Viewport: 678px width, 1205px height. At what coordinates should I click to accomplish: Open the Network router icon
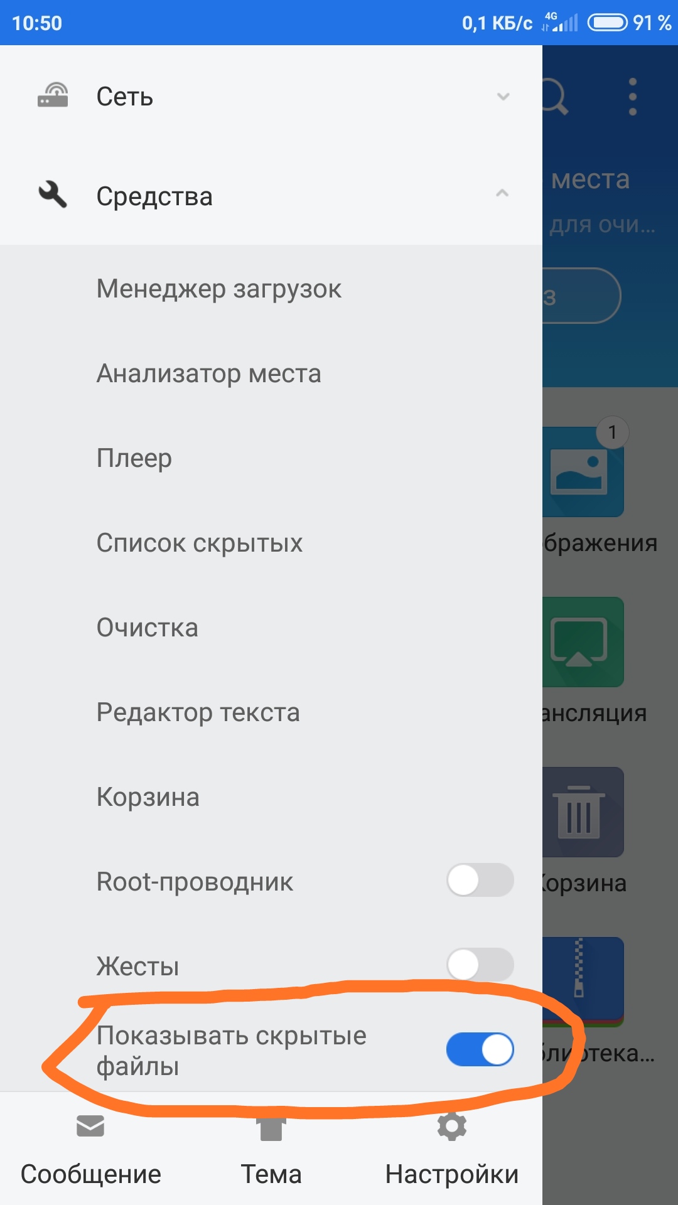click(53, 95)
